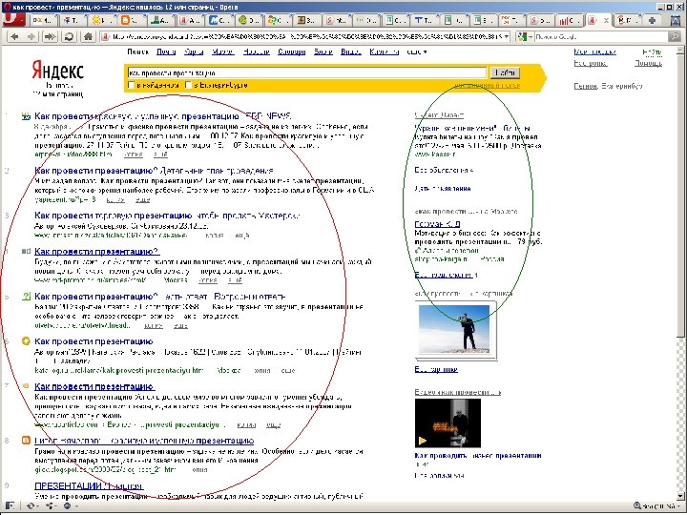Viewport: 687px width, 515px height.
Task: Toggle the 'в найденном' checkbox
Action: [x=131, y=85]
